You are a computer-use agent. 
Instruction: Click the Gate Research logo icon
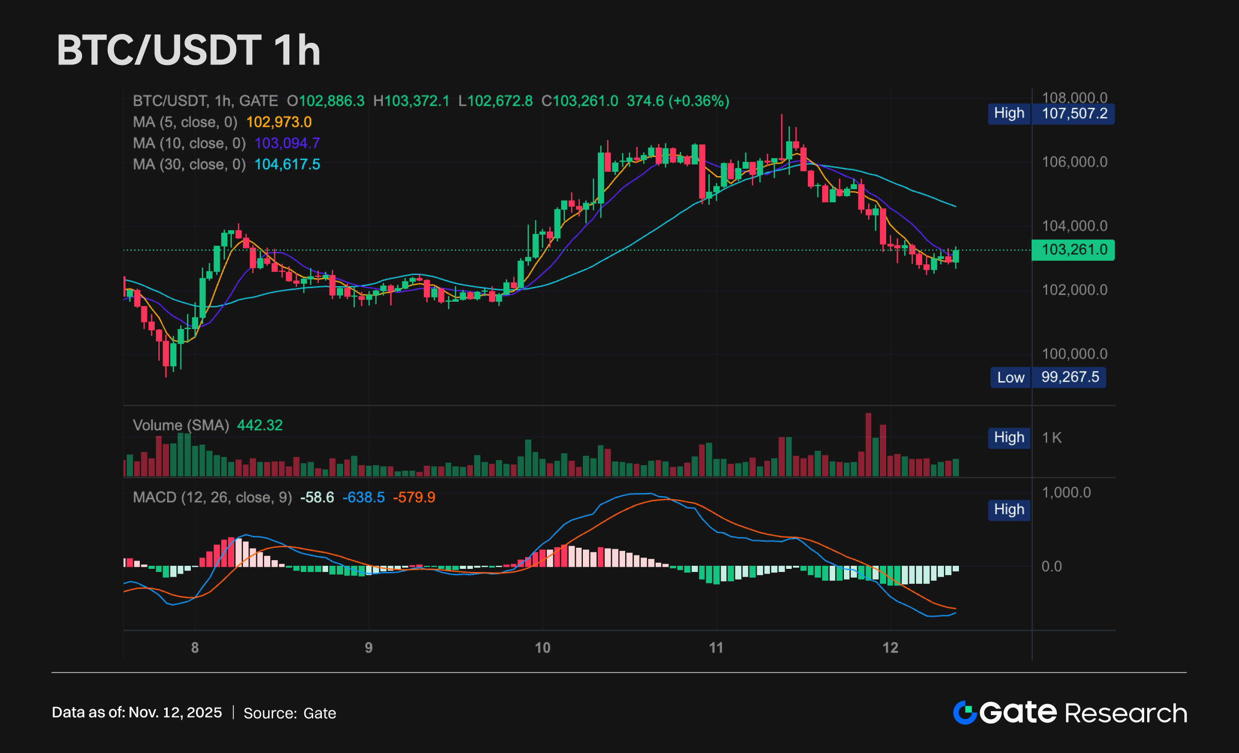pyautogui.click(x=965, y=713)
